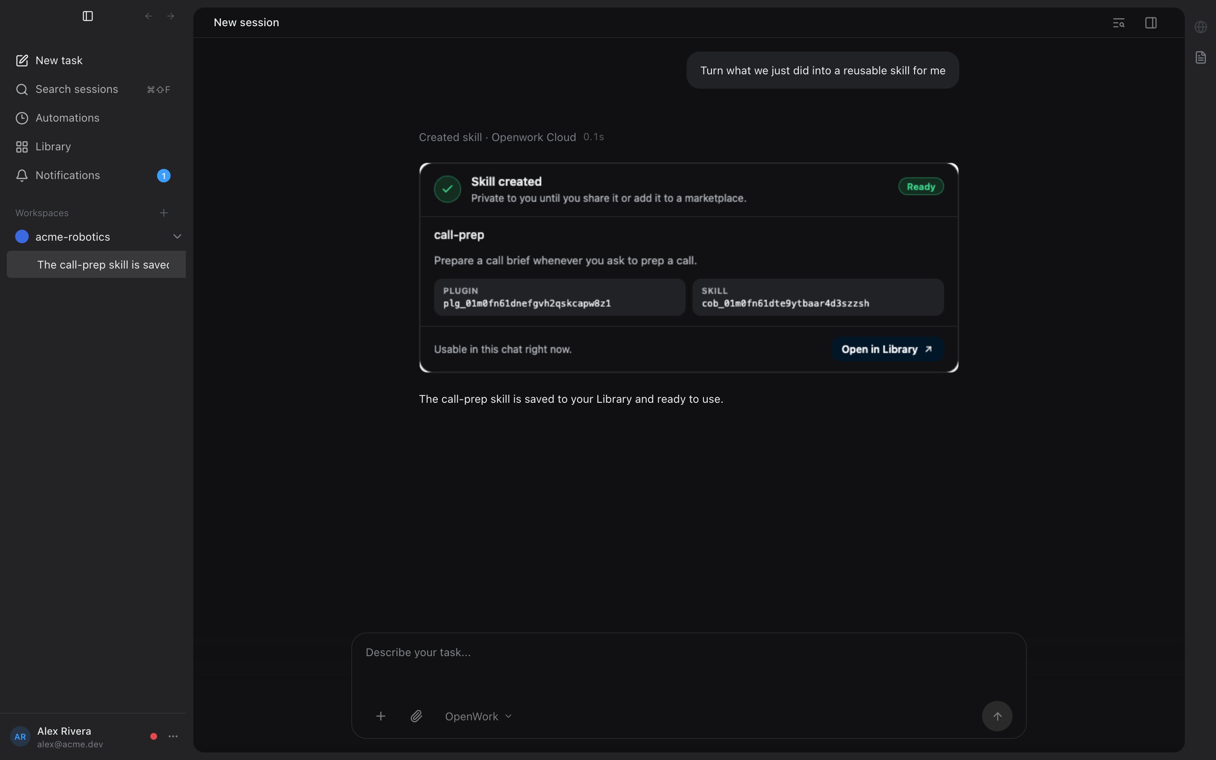
Task: Click the Search sessions magnifier icon
Action: [x=22, y=90]
